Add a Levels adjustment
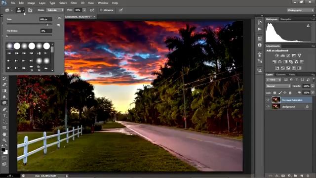316x178 pixels. point(283,55)
